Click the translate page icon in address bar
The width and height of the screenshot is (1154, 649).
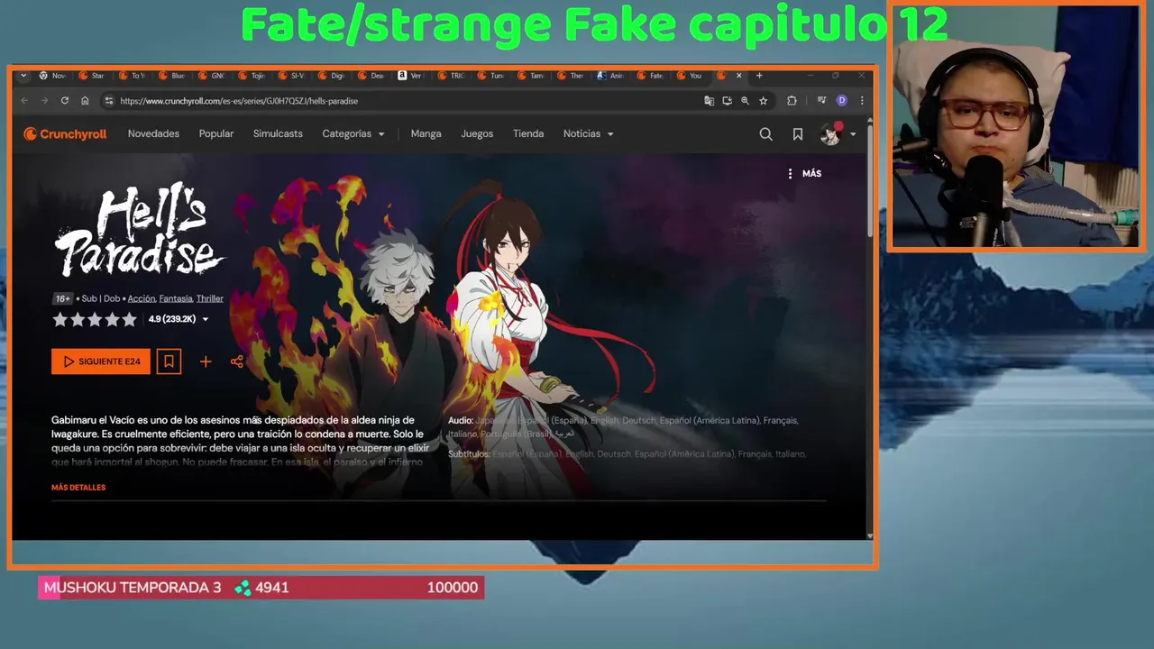click(710, 101)
